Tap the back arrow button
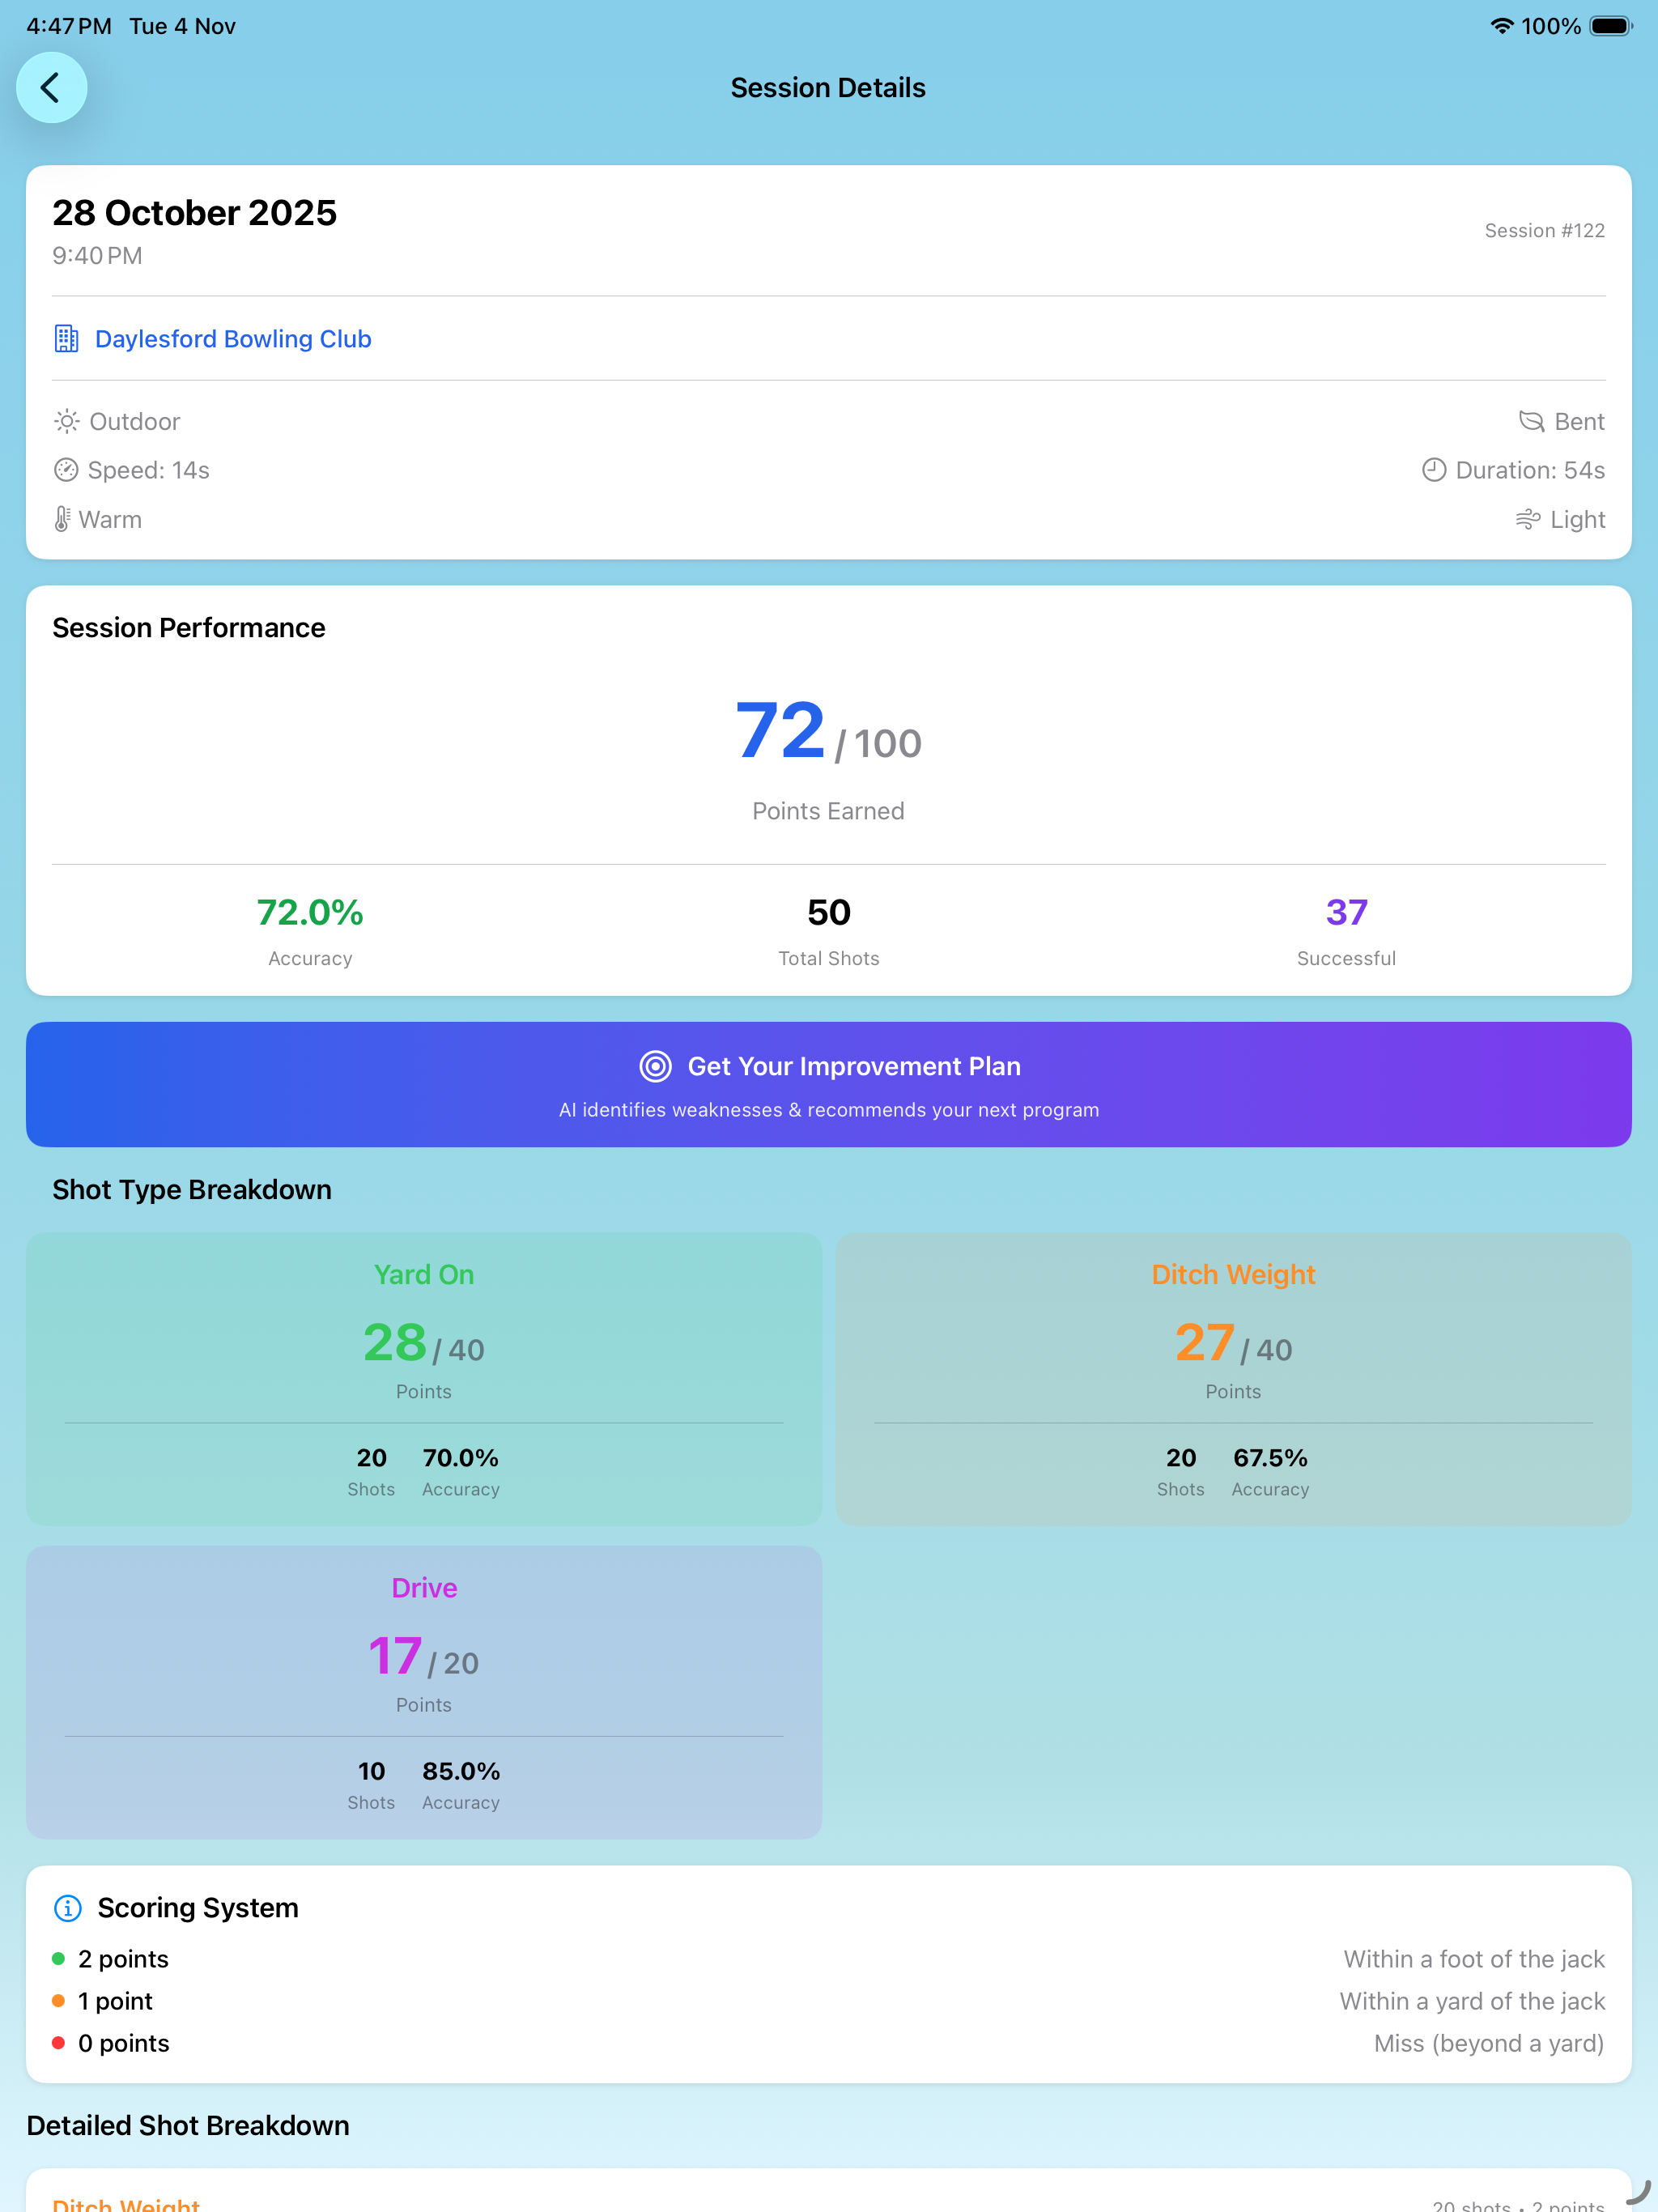This screenshot has width=1658, height=2212. (x=51, y=88)
